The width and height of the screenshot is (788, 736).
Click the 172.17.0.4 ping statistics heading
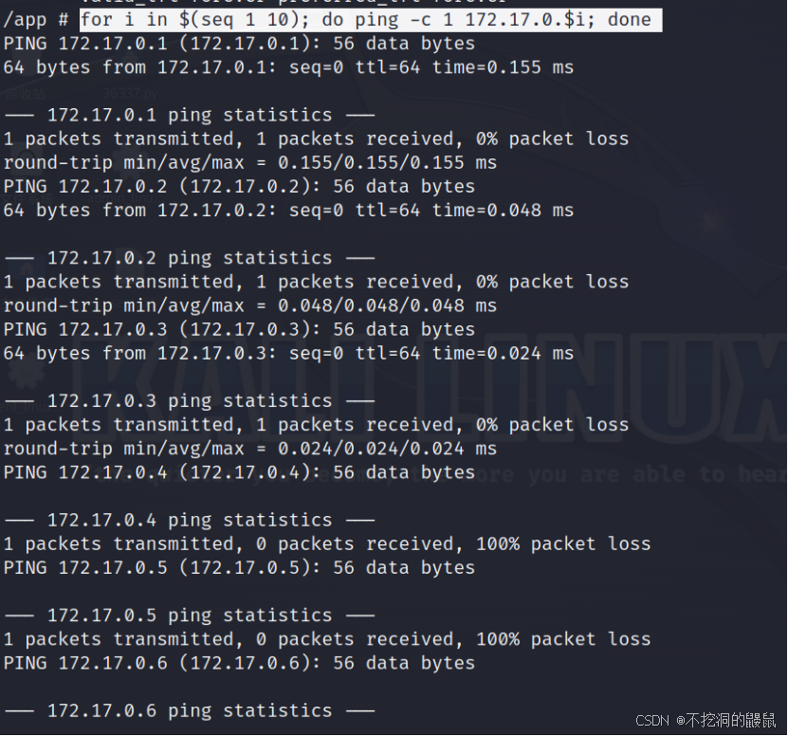pyautogui.click(x=190, y=520)
